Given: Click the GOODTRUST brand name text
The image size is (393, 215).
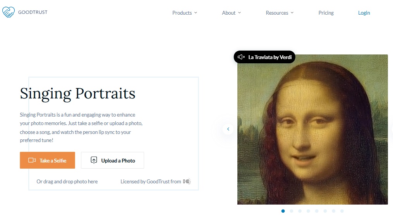Looking at the screenshot, I should pos(33,12).
